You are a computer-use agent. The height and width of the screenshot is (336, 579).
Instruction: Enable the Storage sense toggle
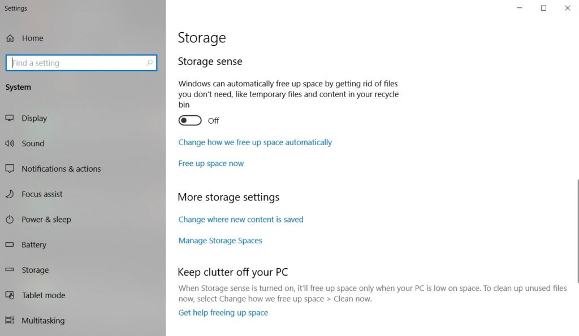(x=189, y=120)
